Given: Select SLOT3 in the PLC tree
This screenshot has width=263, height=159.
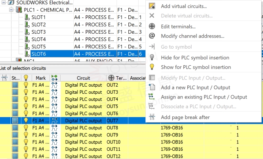Looking at the screenshot, I should (38, 32).
